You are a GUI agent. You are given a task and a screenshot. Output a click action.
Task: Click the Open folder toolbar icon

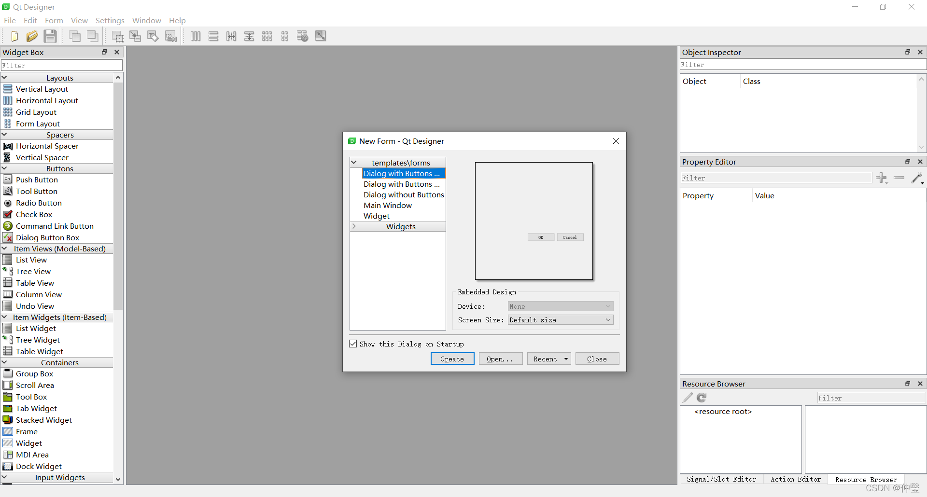coord(32,36)
